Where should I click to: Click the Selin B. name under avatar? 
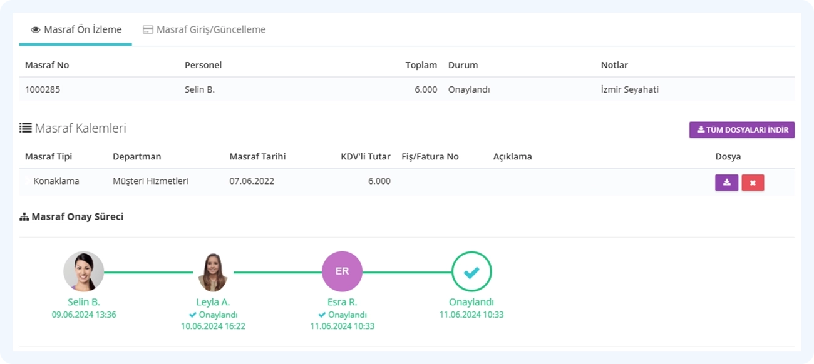click(84, 302)
